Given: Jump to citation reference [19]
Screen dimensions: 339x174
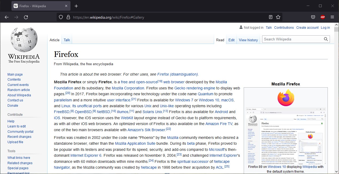Looking at the screenshot, I should (x=160, y=81).
